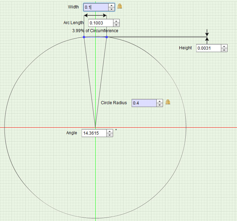
Task: Increase Circle Radius with up arrow
Action: click(x=160, y=101)
